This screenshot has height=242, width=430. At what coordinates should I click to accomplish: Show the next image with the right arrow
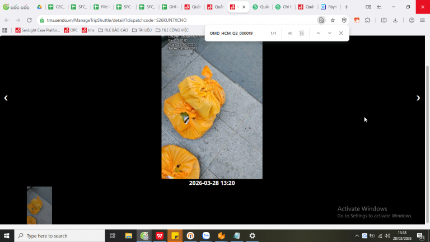pyautogui.click(x=418, y=98)
